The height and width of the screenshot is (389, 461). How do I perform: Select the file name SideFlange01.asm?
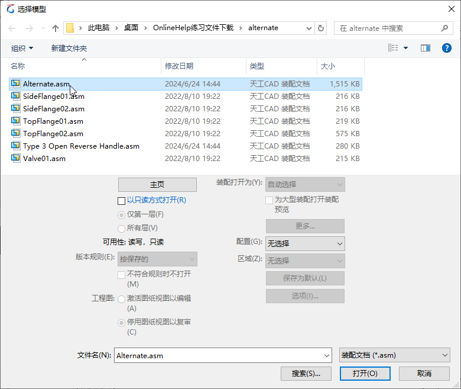tap(54, 97)
